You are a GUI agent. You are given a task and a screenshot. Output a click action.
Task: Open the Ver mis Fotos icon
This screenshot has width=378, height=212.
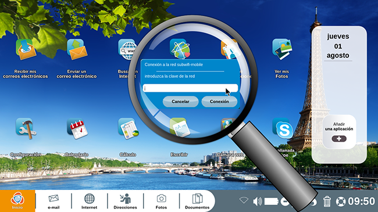click(282, 49)
